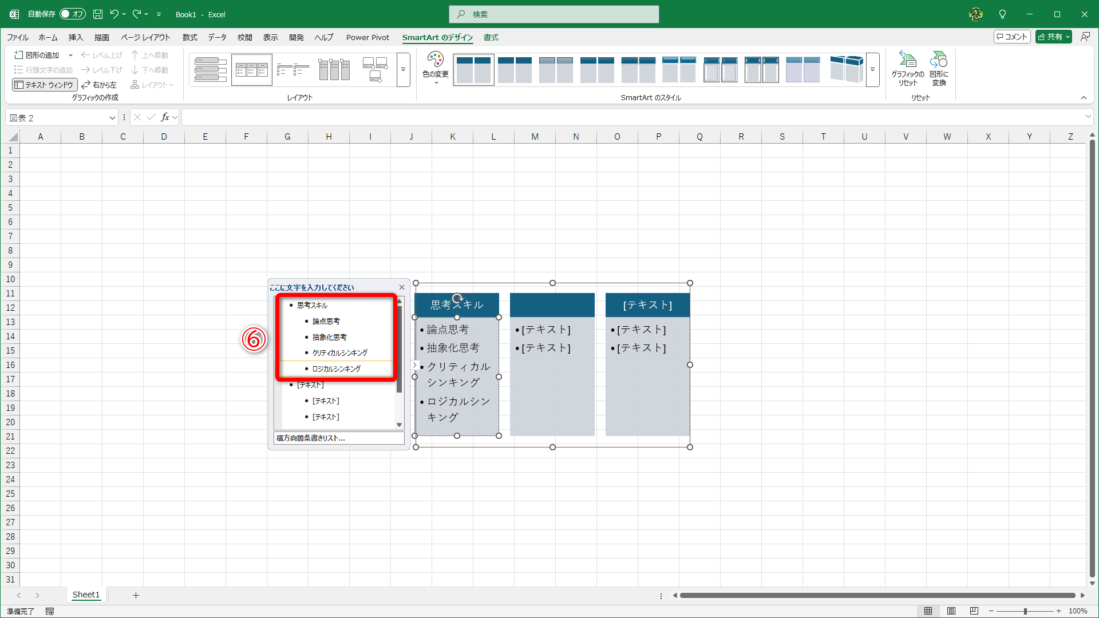The image size is (1099, 618).
Task: Expand the layouts gallery more arrow
Action: 403,70
